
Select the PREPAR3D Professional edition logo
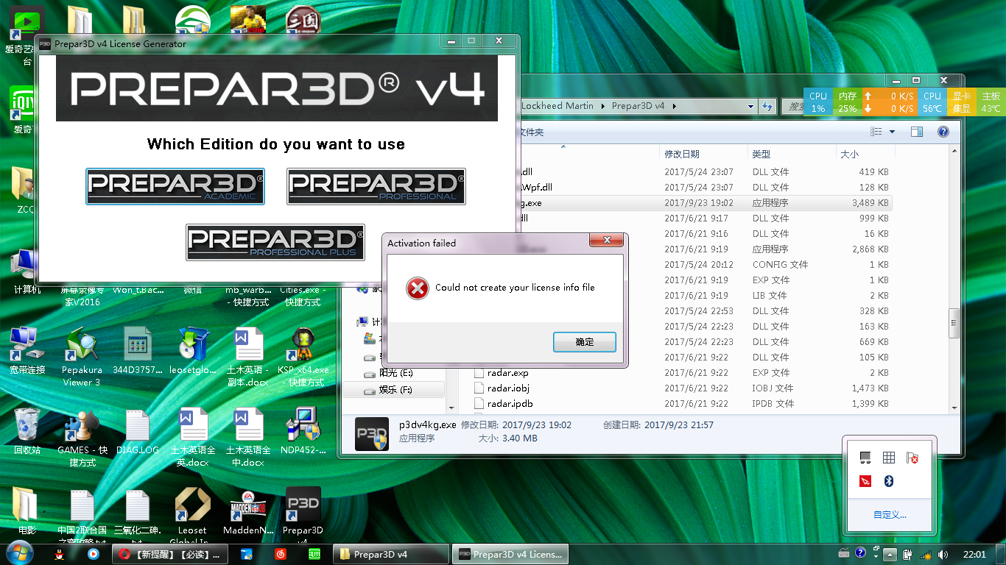pos(376,186)
